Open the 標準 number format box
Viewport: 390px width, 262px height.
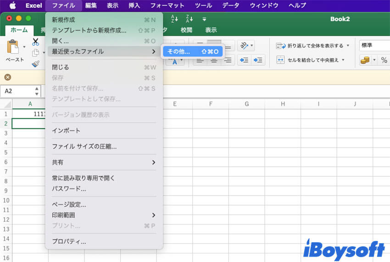pos(374,45)
